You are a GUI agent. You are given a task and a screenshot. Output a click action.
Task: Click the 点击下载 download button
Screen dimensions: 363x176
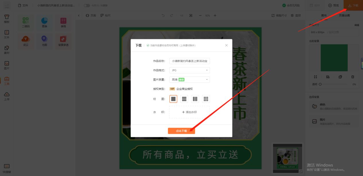pyautogui.click(x=181, y=130)
